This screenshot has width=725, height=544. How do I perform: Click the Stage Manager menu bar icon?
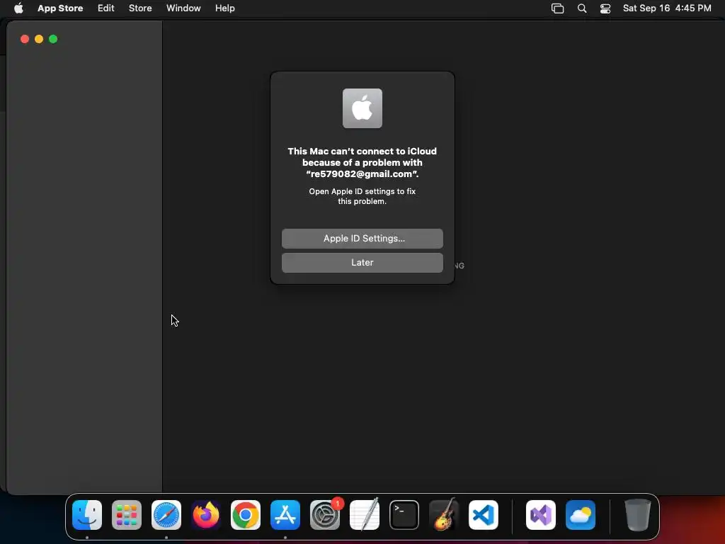click(x=558, y=8)
